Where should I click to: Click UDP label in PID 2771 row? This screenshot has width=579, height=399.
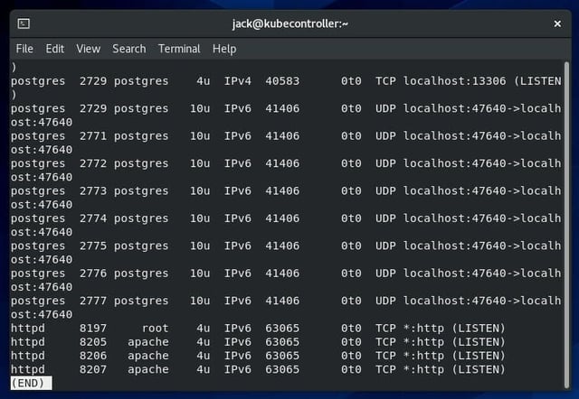tap(385, 136)
